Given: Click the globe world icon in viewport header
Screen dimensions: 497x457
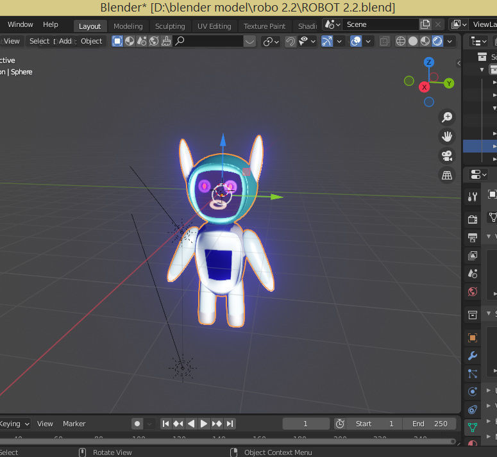Looking at the screenshot, I should tap(154, 41).
